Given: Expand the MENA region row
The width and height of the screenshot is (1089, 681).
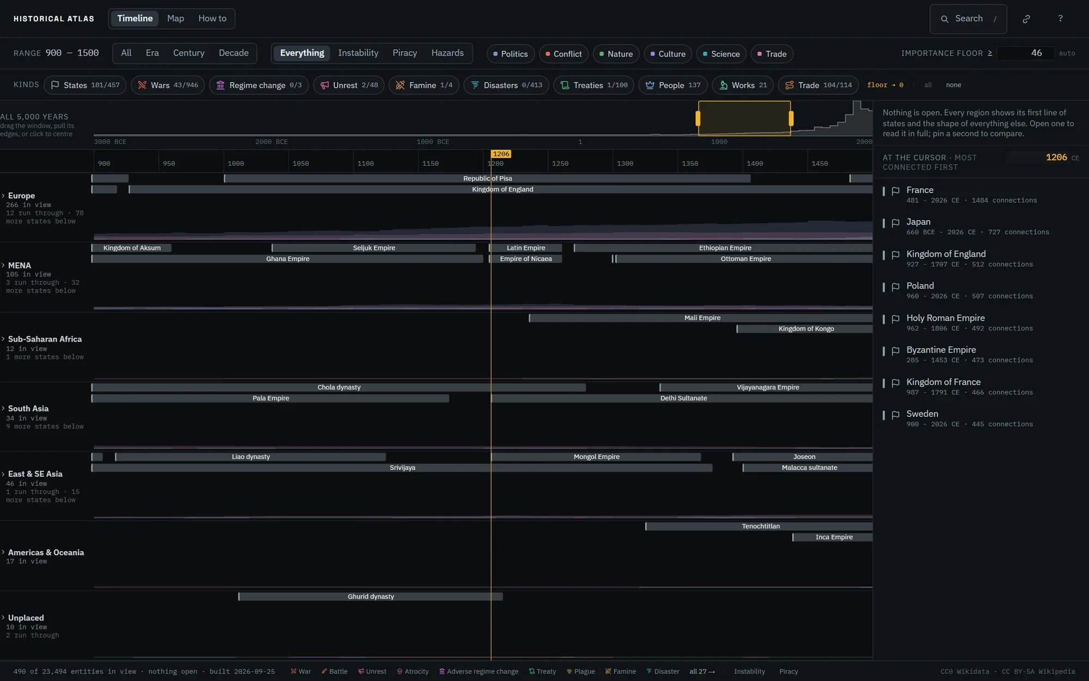Looking at the screenshot, I should coord(16,265).
